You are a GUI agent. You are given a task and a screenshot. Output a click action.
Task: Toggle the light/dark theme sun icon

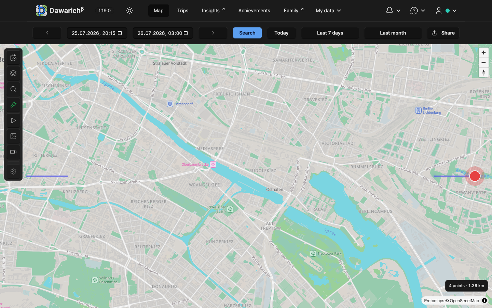[129, 11]
